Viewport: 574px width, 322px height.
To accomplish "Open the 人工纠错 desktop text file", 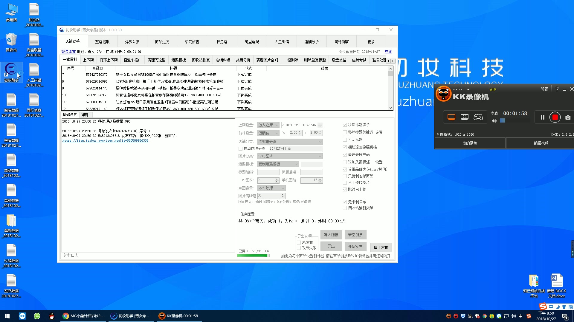I will coord(34,75).
